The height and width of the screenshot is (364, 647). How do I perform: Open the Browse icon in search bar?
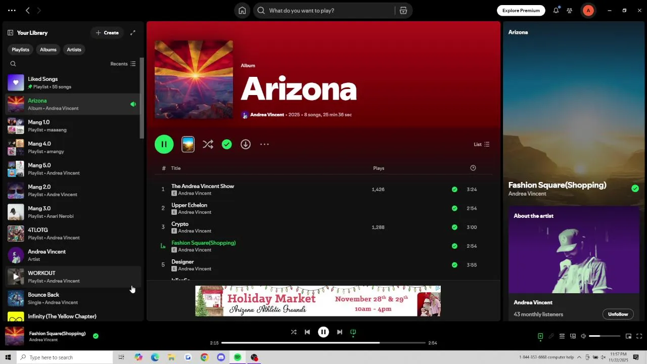[403, 11]
